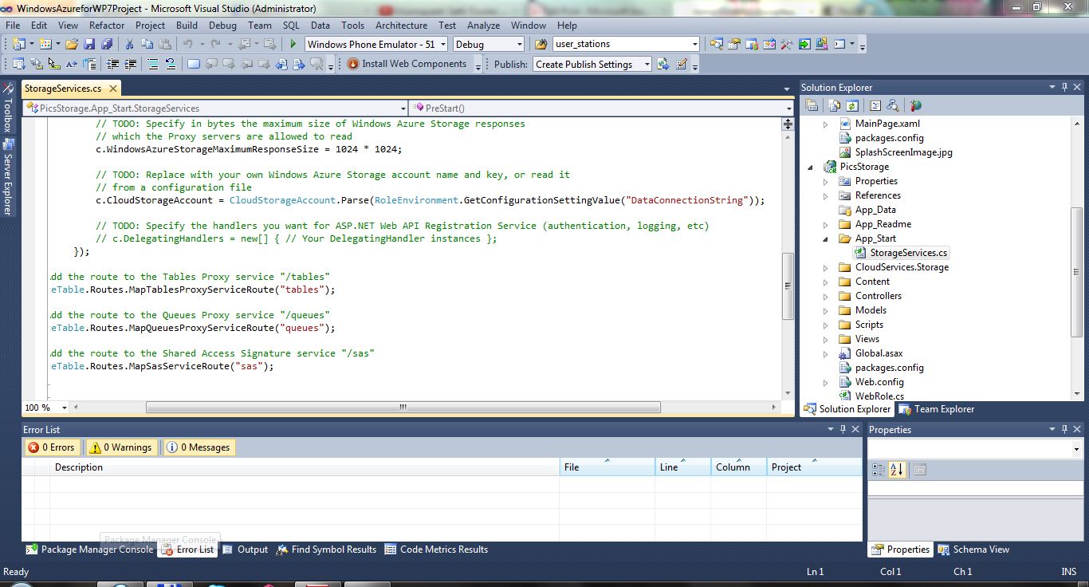Click the Copy icon in the toolbar
Image resolution: width=1089 pixels, height=587 pixels.
[x=147, y=45]
